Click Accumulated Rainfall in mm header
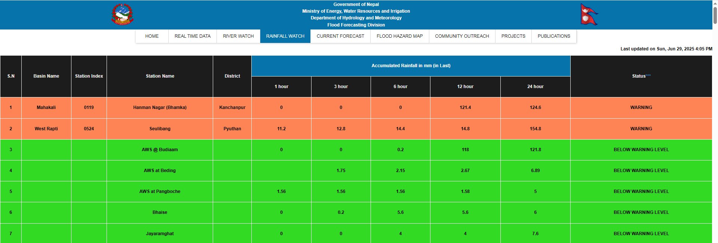 coord(411,66)
